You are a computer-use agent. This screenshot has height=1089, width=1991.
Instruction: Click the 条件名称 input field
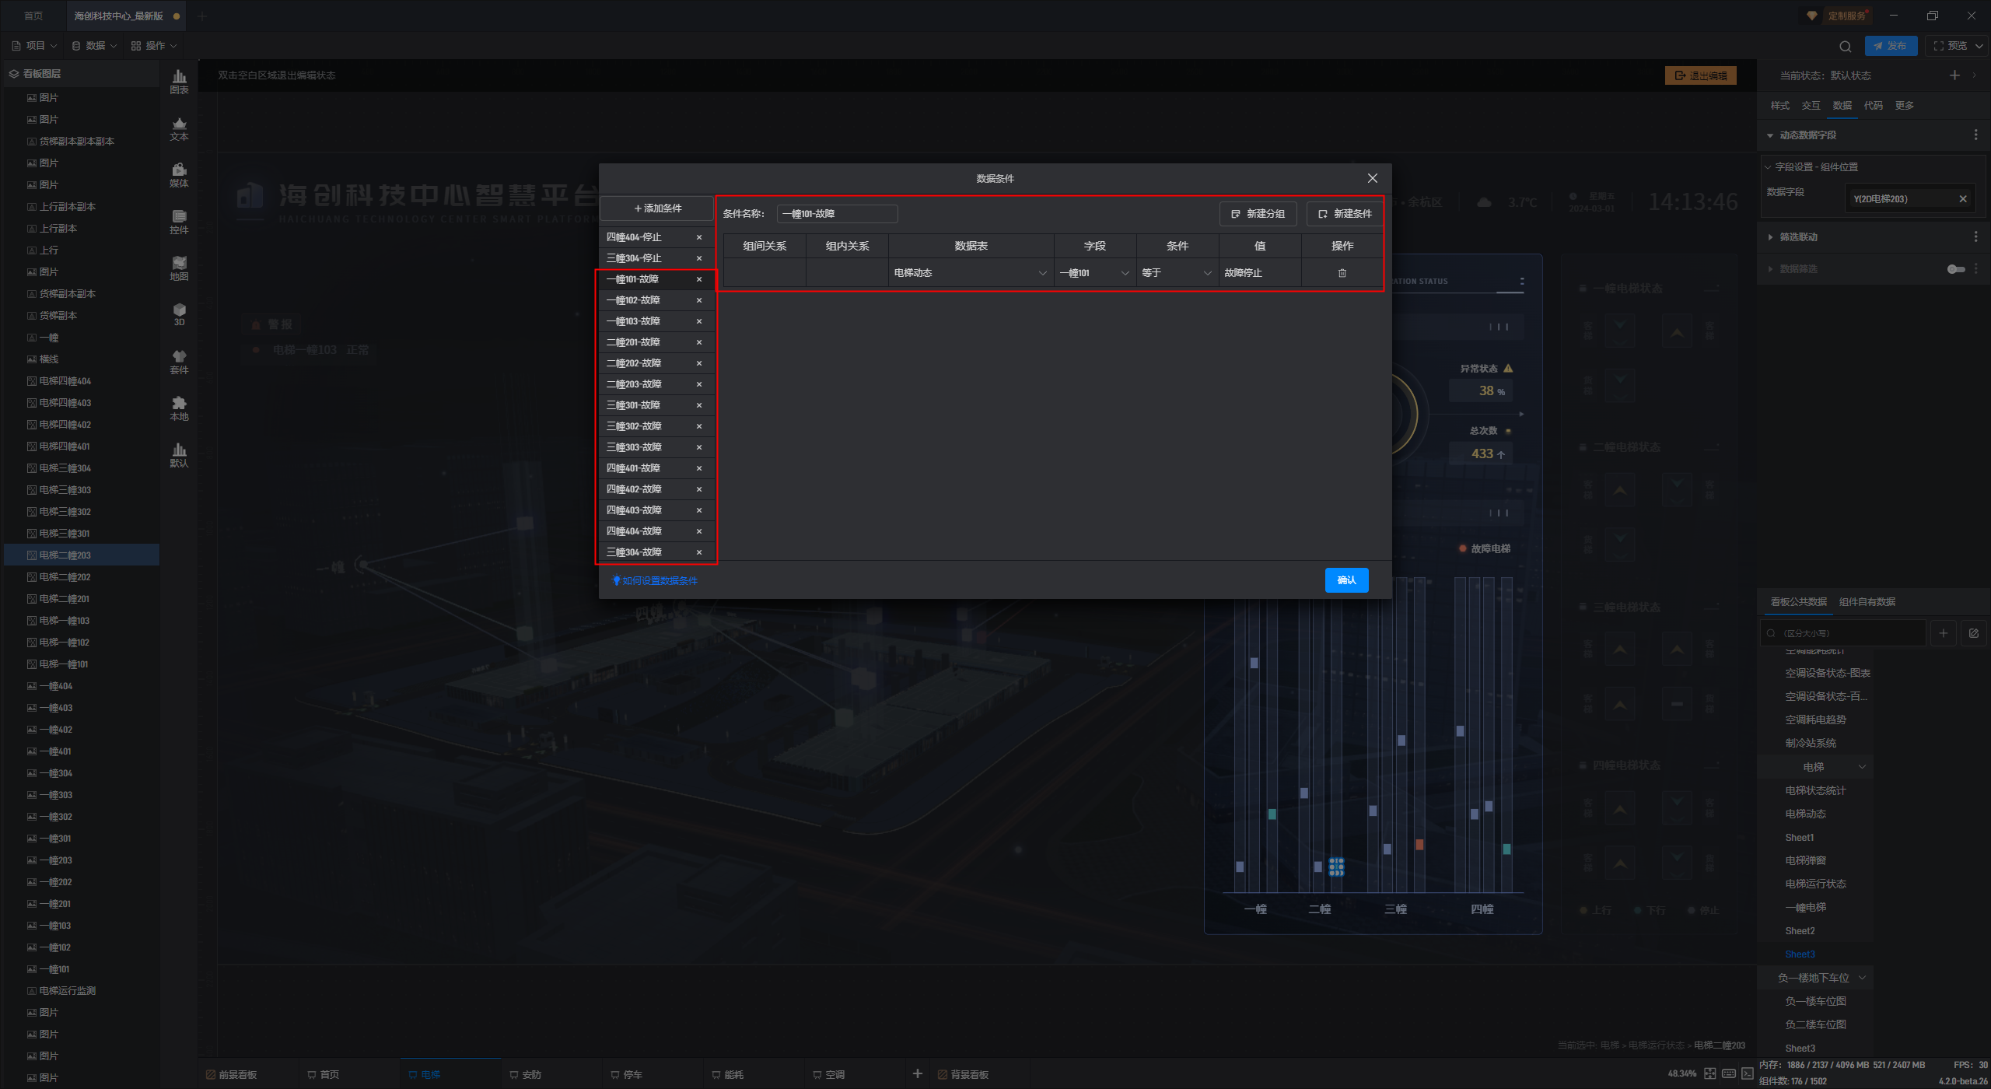point(837,214)
